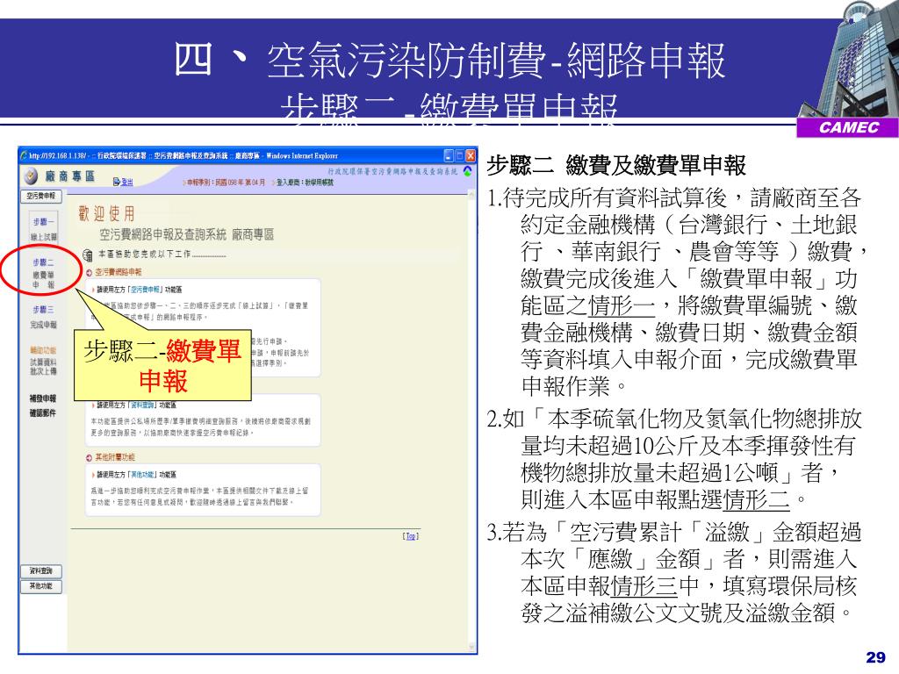This screenshot has width=899, height=674.
Task: Click the 廠商專區 round logo icon
Action: pyautogui.click(x=31, y=176)
